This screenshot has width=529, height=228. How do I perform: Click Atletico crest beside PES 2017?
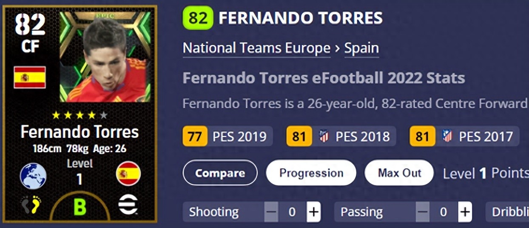click(x=447, y=137)
